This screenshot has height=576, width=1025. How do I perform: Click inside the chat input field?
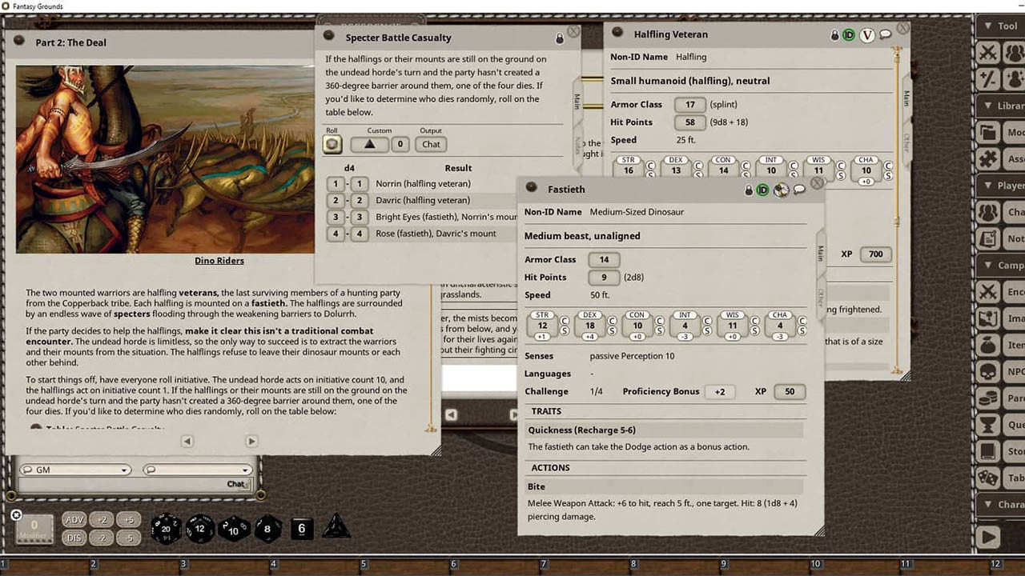[120, 484]
